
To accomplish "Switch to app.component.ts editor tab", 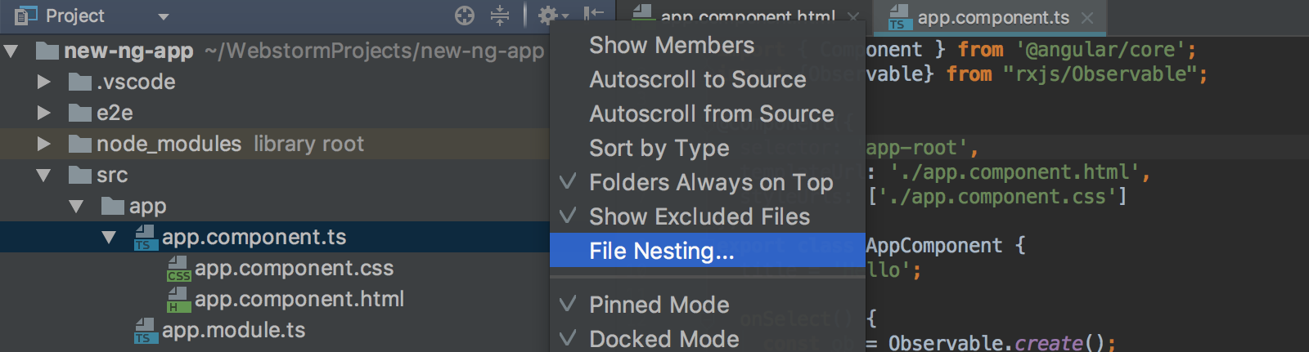I will click(x=992, y=17).
